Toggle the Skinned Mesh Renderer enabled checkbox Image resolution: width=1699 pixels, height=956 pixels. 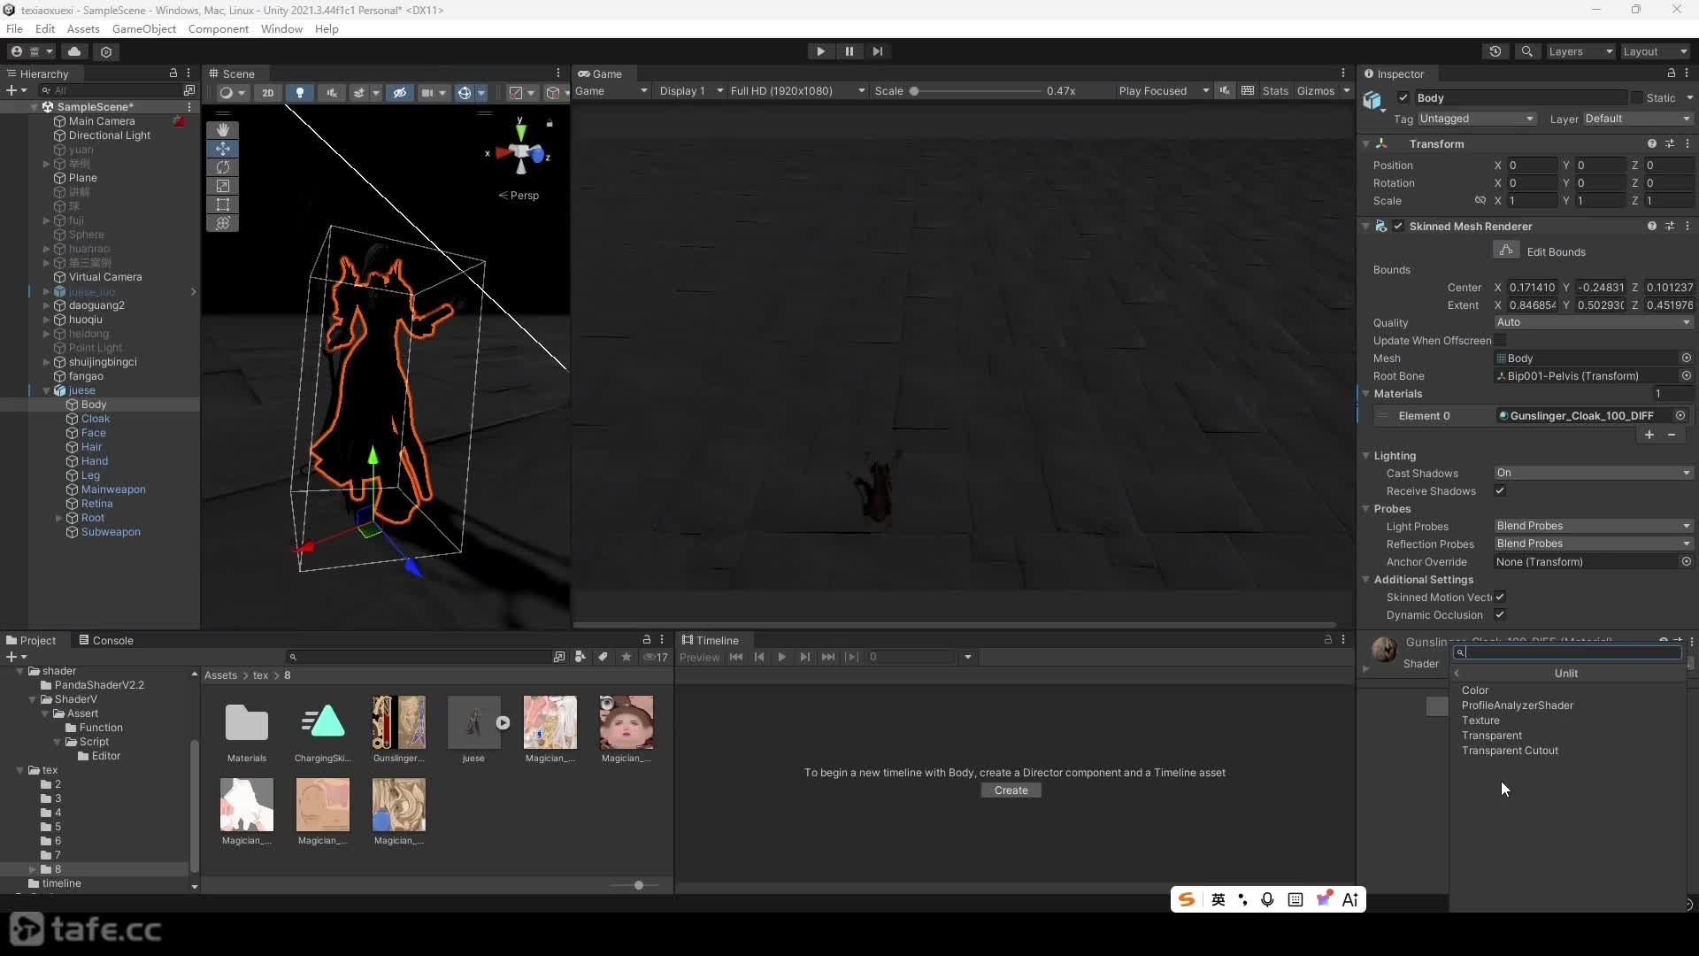(1398, 226)
